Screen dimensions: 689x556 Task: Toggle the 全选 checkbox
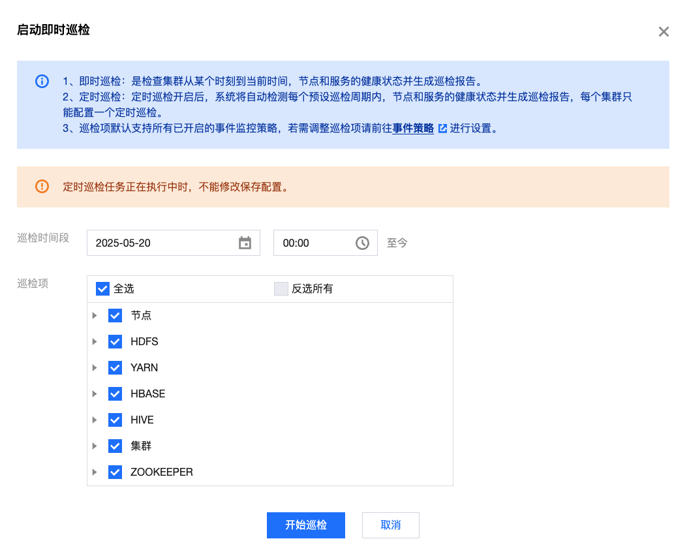point(102,289)
